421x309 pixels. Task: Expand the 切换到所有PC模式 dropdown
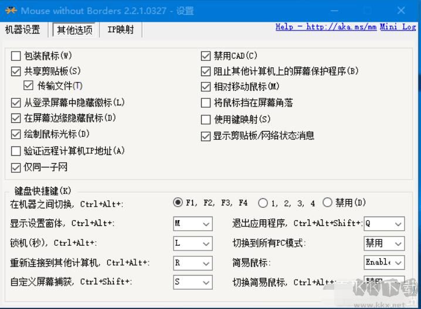pos(384,243)
